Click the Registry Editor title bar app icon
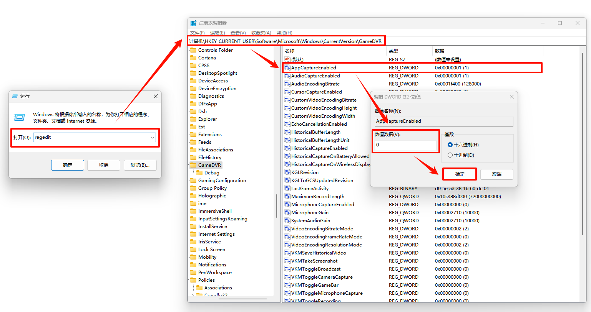 193,23
